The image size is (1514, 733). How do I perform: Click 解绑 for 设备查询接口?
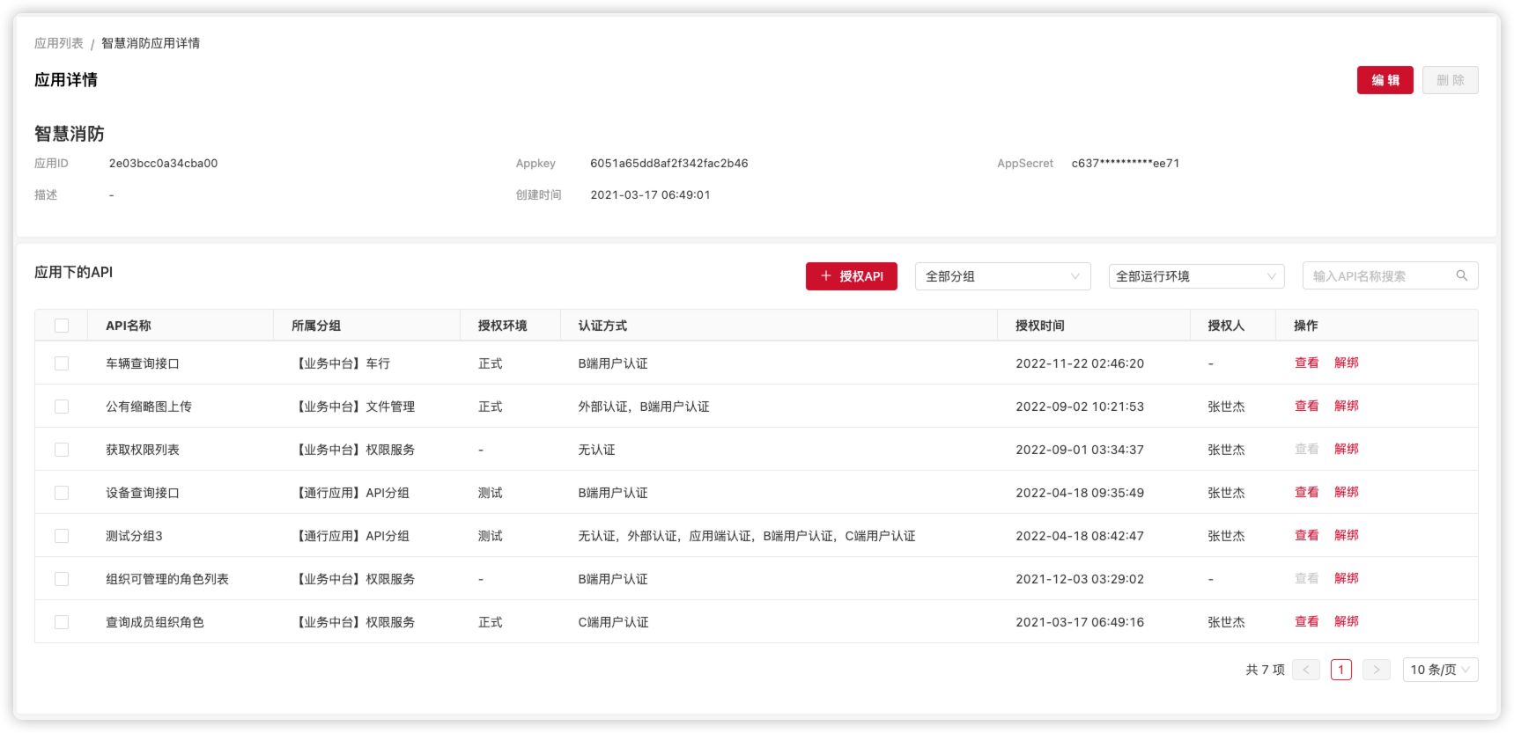[1347, 492]
